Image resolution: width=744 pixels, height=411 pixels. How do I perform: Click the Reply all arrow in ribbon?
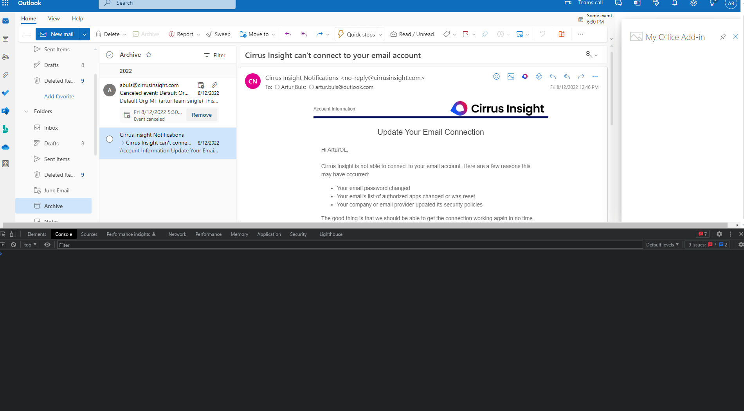tap(304, 34)
